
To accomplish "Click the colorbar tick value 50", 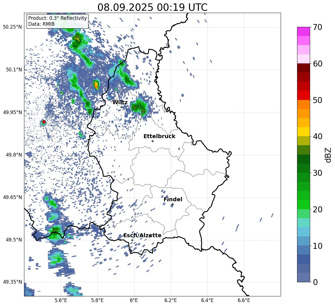I will click(317, 100).
